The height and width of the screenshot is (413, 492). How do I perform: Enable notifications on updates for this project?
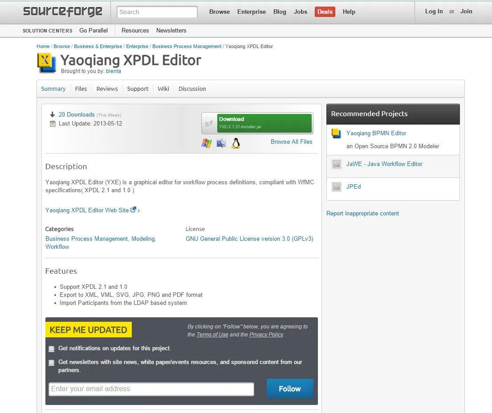coord(52,349)
